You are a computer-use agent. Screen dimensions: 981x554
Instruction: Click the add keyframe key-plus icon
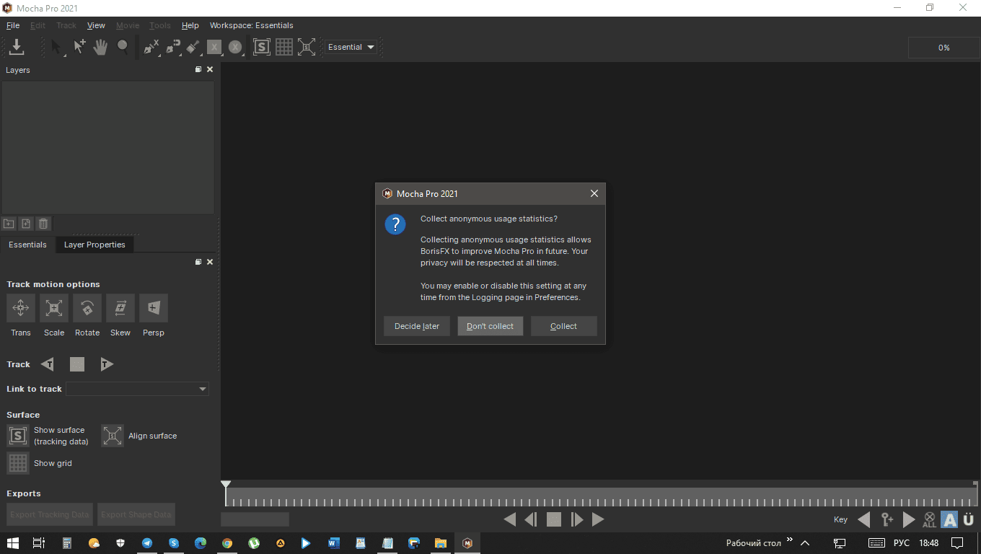[887, 519]
